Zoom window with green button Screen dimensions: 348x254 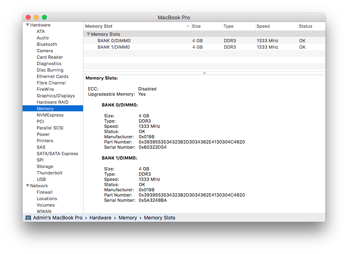click(44, 17)
